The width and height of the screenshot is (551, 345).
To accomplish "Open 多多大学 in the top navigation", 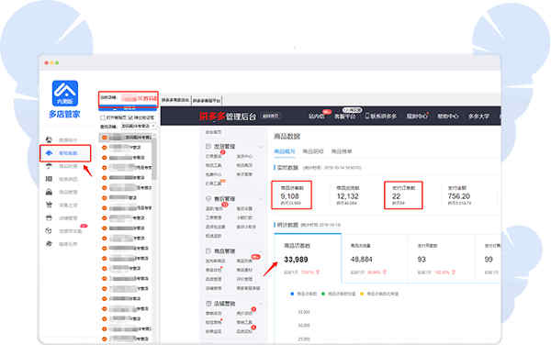I will (478, 116).
